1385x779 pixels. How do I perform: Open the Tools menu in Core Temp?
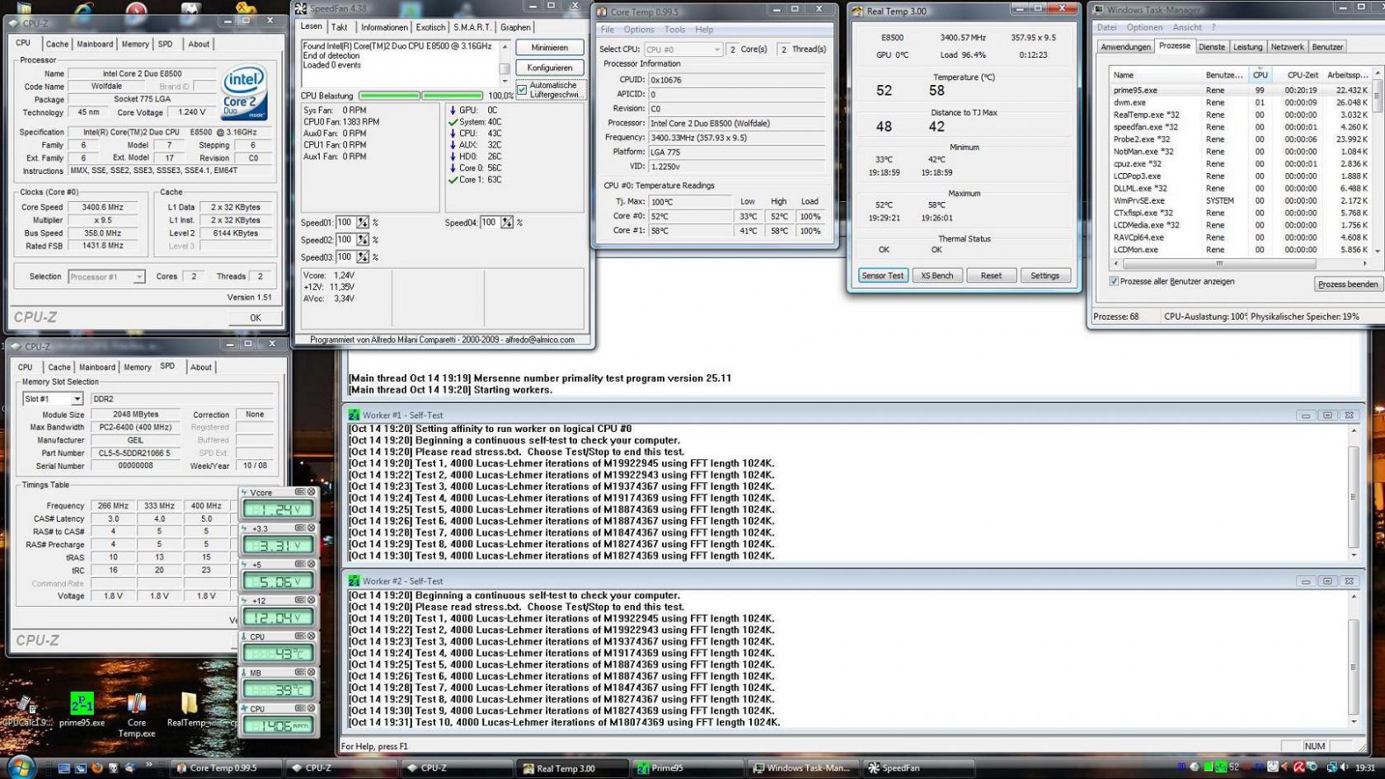click(x=674, y=30)
